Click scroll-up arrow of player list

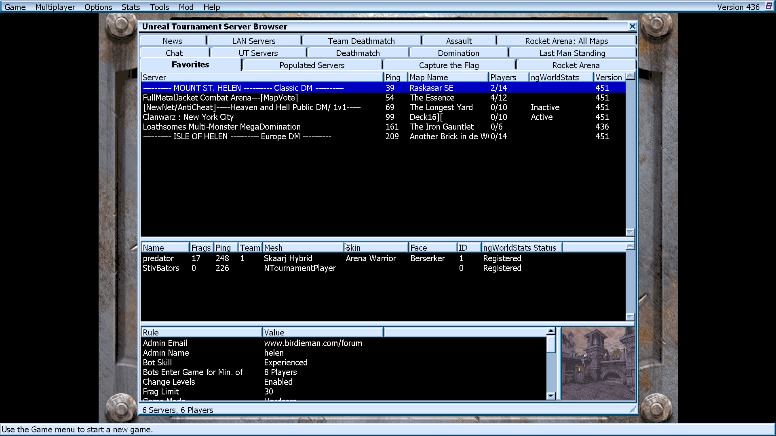[x=630, y=246]
